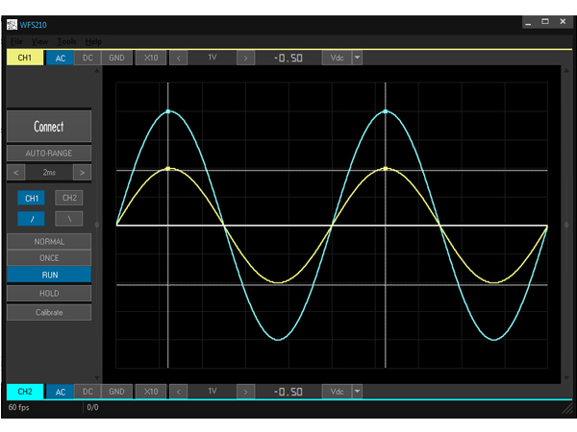Close the WFS210 window
The height and width of the screenshot is (432, 577).
click(x=563, y=22)
